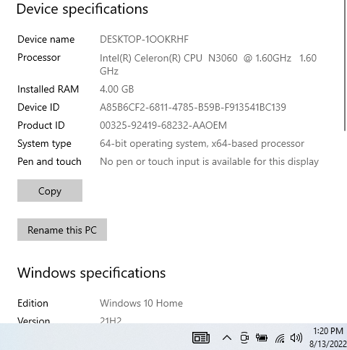Expand the show hidden icons chevron

pyautogui.click(x=227, y=338)
